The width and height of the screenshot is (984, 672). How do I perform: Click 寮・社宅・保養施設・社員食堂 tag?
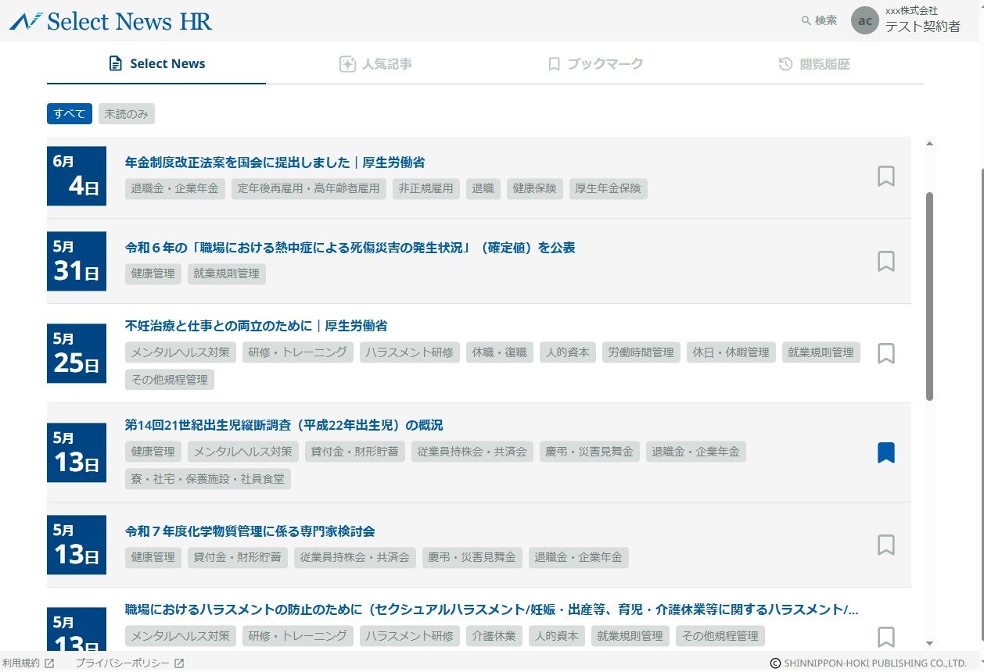point(208,479)
